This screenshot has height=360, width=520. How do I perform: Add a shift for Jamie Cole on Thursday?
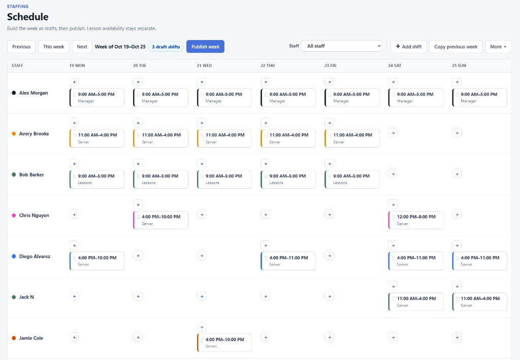click(266, 338)
